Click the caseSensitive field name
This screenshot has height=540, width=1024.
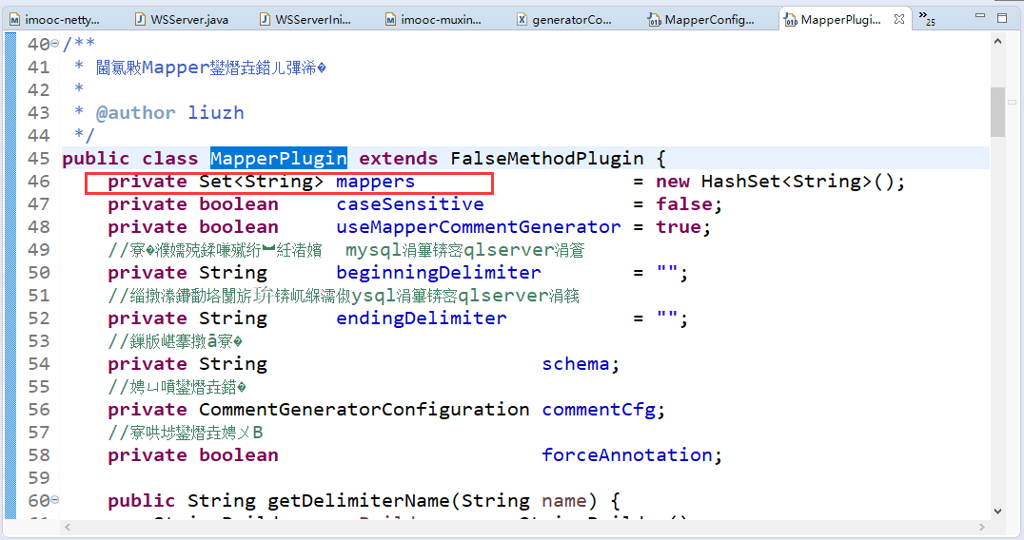pyautogui.click(x=410, y=204)
